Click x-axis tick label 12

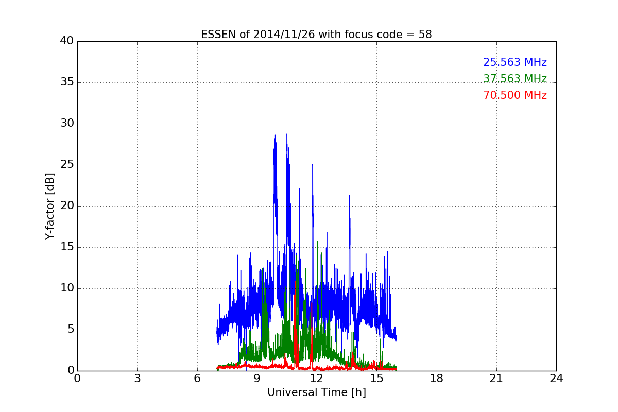click(x=317, y=379)
